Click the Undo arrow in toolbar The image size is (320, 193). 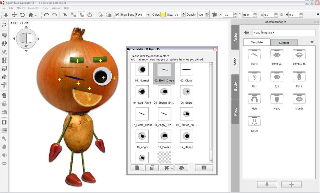tap(46, 15)
